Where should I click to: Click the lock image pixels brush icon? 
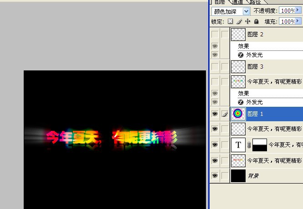[239, 21]
